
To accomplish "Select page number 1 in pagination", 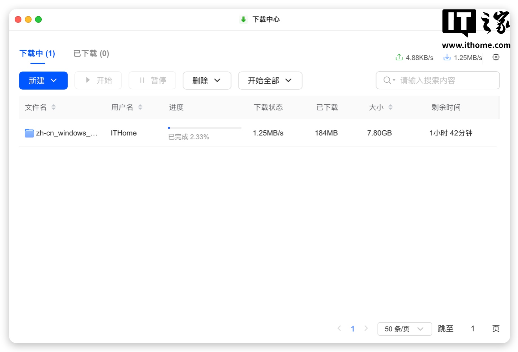I will pos(352,329).
